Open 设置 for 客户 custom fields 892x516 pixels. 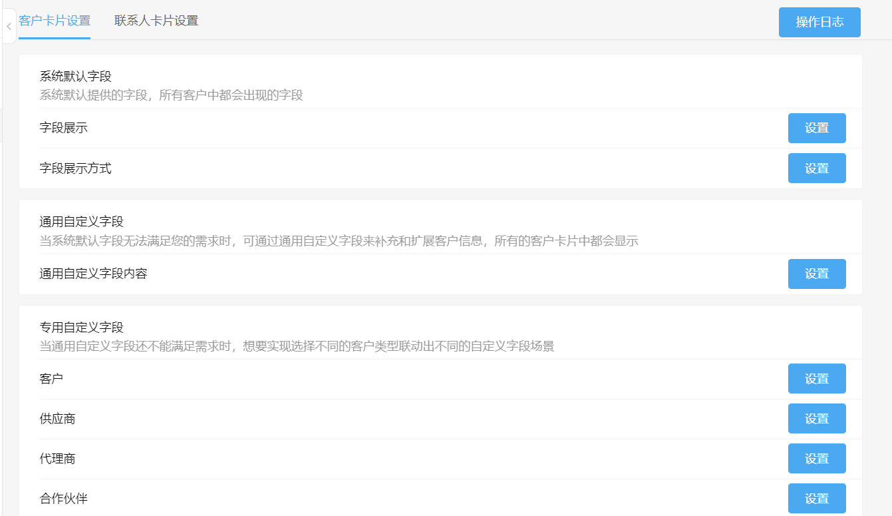click(x=817, y=379)
